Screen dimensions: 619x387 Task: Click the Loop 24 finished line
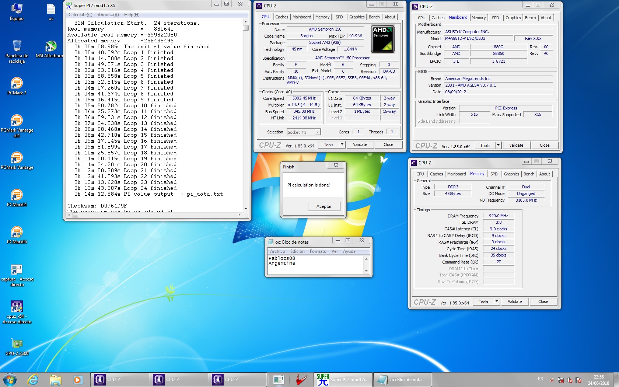126,188
